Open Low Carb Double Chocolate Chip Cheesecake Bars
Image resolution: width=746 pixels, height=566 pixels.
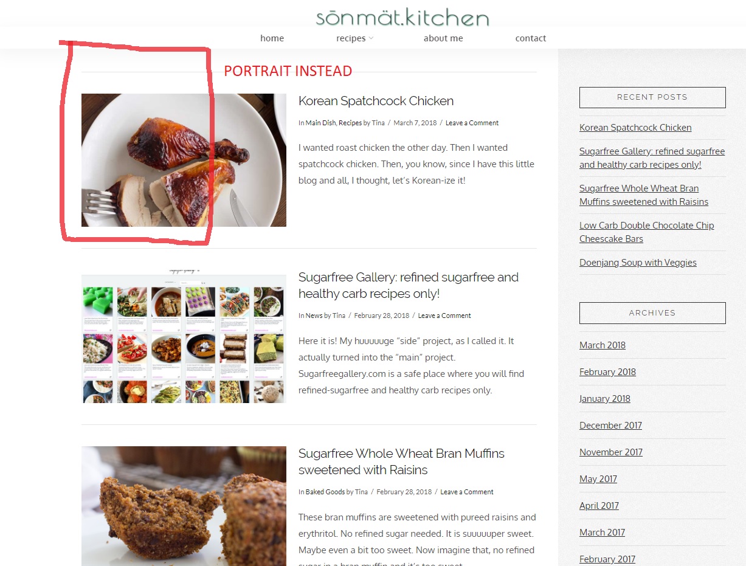coord(647,232)
